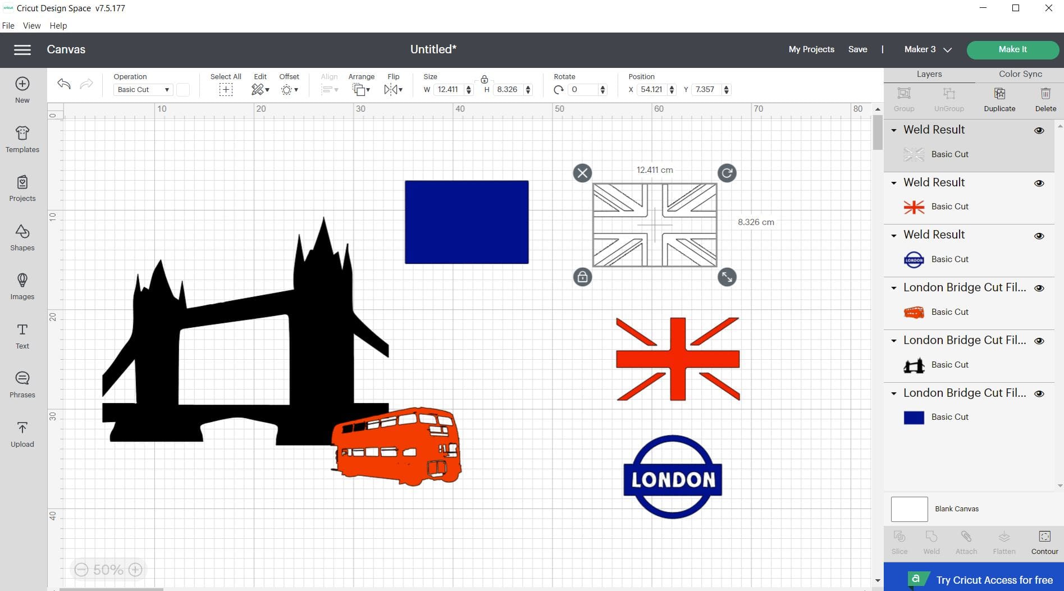Add Text to the canvas
Screen dimensions: 1064x591
(x=22, y=336)
